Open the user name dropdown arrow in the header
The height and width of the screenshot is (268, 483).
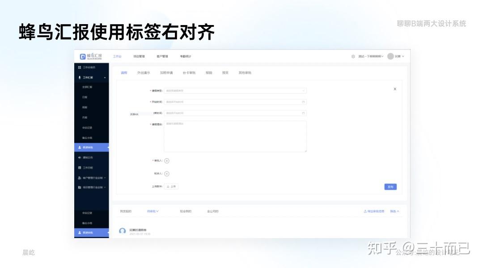click(403, 56)
